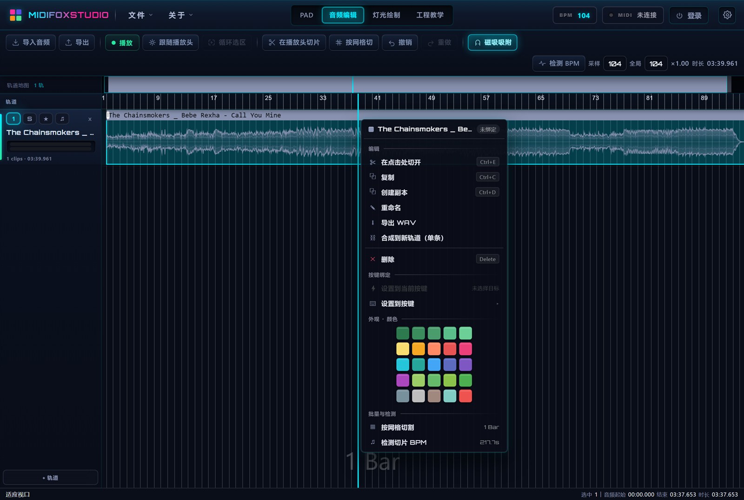Screen dimensions: 744x500
Task: Click the MIDI 未连接 status indicator
Action: click(632, 15)
